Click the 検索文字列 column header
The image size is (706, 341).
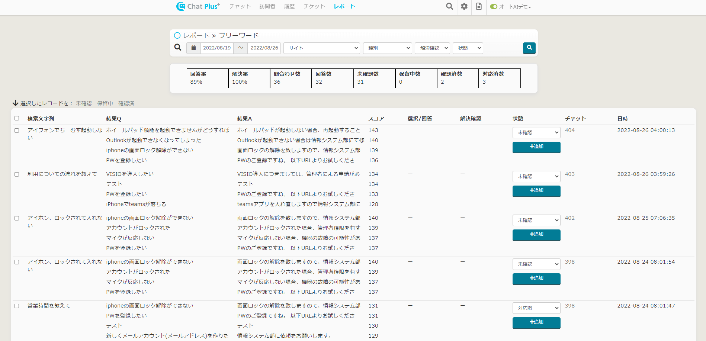[41, 119]
